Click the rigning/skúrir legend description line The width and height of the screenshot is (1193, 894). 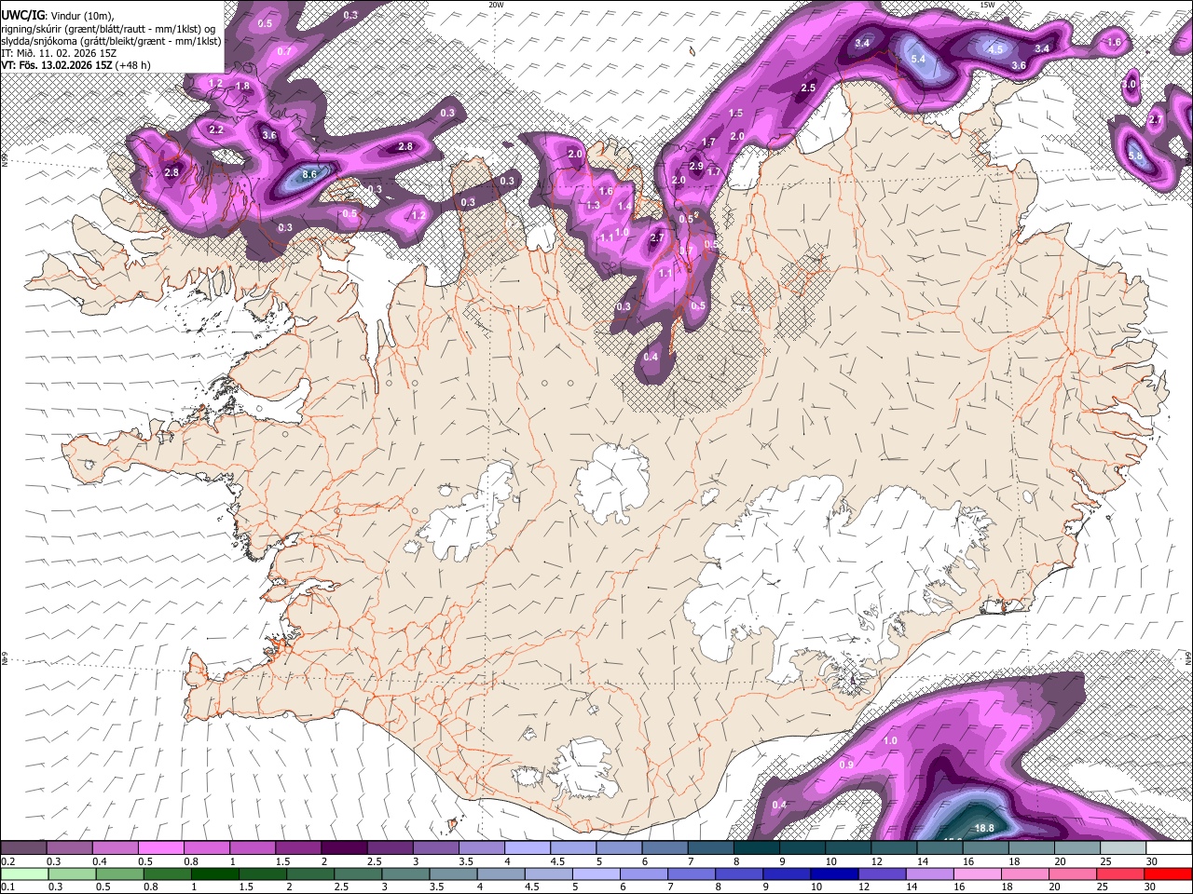point(108,28)
